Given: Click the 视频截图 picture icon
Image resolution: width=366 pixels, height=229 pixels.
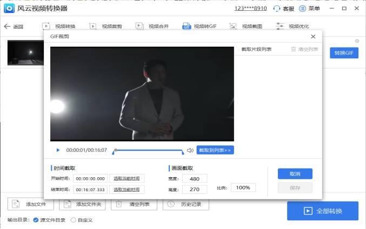Looking at the screenshot, I should click(233, 26).
